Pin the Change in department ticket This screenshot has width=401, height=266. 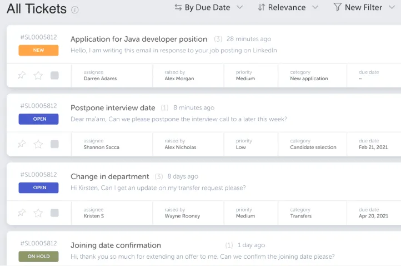(x=22, y=213)
